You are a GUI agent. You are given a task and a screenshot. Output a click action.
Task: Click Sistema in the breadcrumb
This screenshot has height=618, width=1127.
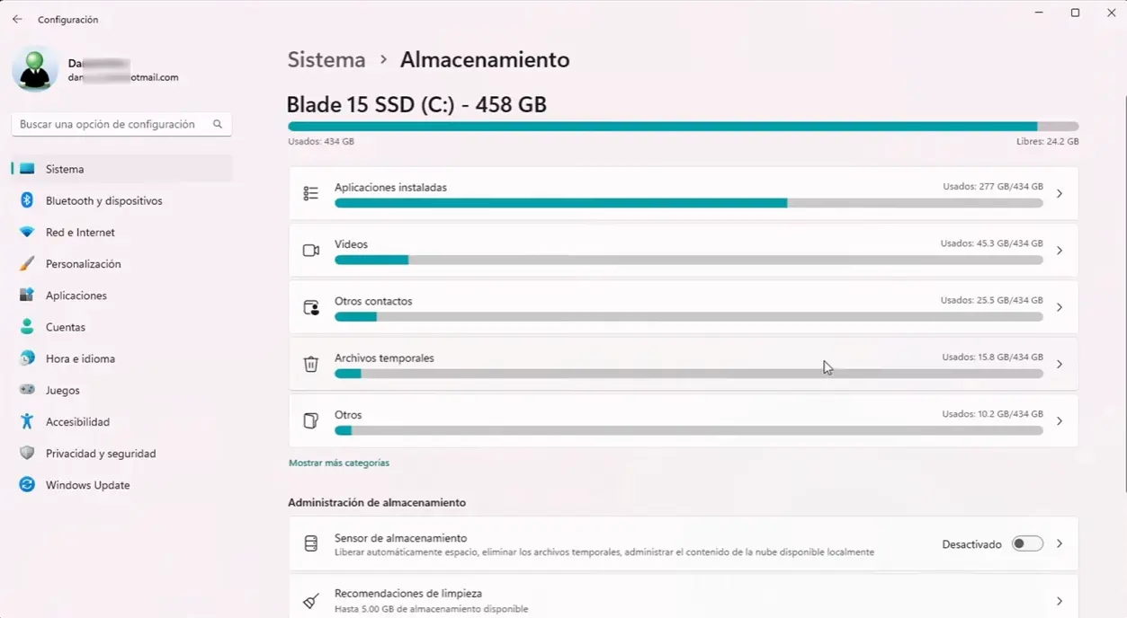click(x=326, y=59)
